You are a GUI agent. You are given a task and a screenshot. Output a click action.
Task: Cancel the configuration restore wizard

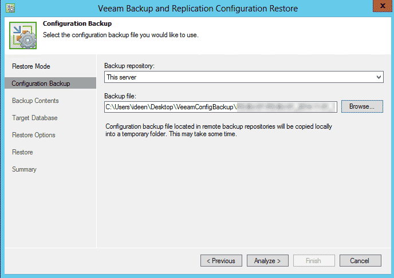click(360, 261)
